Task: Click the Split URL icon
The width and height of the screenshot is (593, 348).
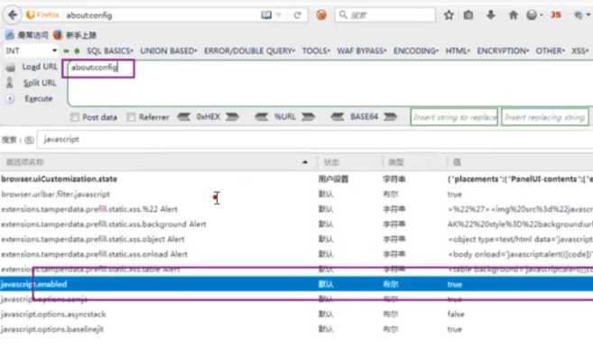Action: click(10, 83)
